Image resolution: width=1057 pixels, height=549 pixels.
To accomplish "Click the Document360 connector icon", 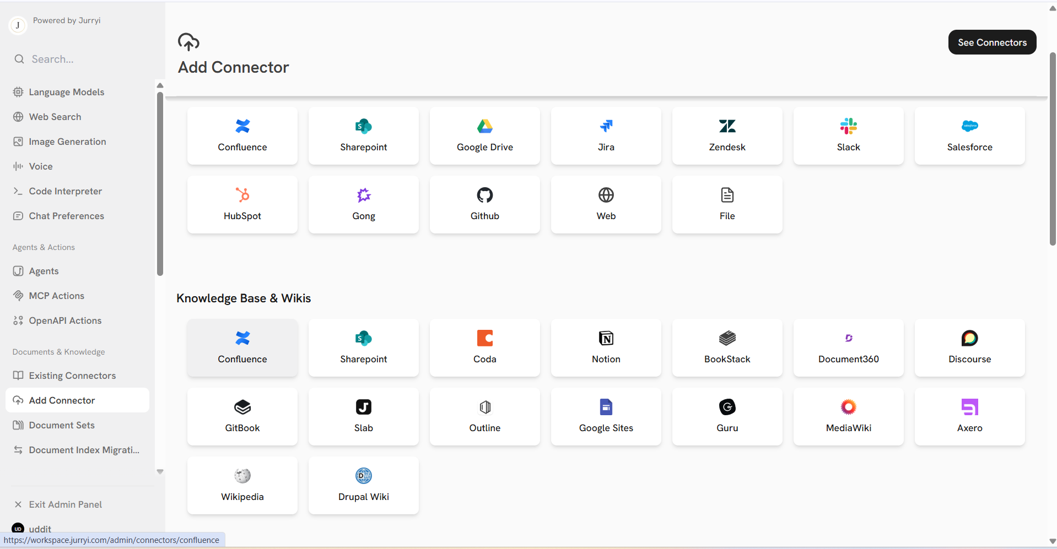I will coord(849,338).
